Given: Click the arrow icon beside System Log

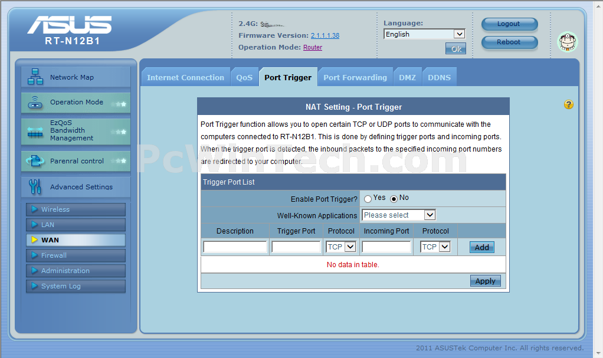Looking at the screenshot, I should point(34,286).
